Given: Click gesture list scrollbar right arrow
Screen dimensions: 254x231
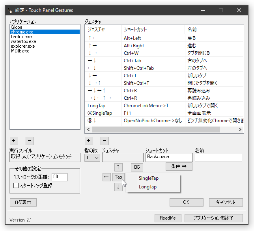Looking at the screenshot, I should click(x=240, y=130).
